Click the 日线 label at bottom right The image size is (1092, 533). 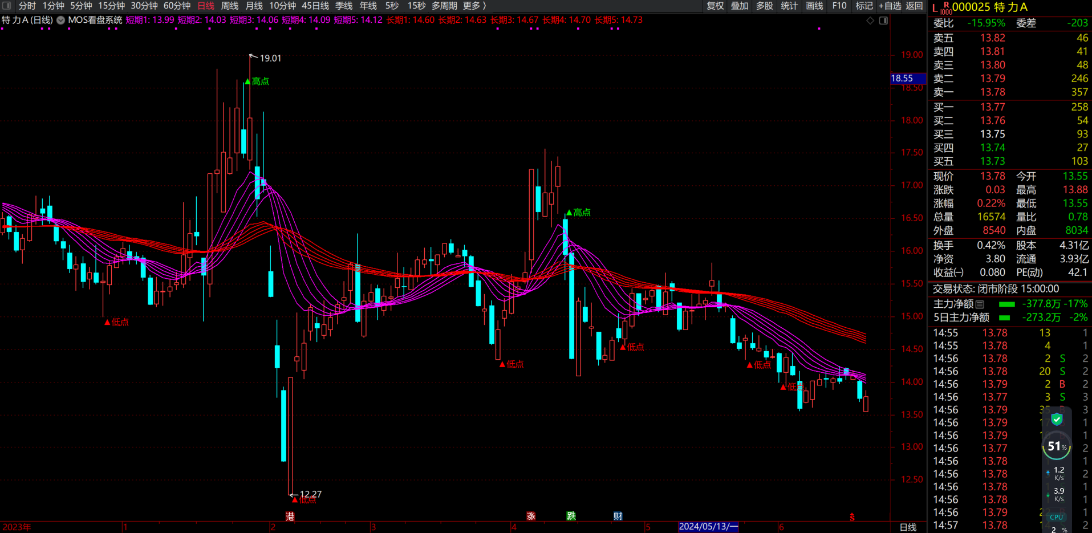[x=908, y=527]
